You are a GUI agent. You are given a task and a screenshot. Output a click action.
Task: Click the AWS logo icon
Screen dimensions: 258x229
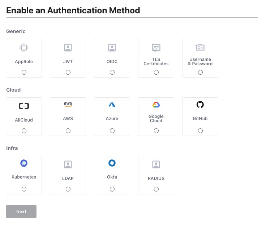(x=68, y=105)
